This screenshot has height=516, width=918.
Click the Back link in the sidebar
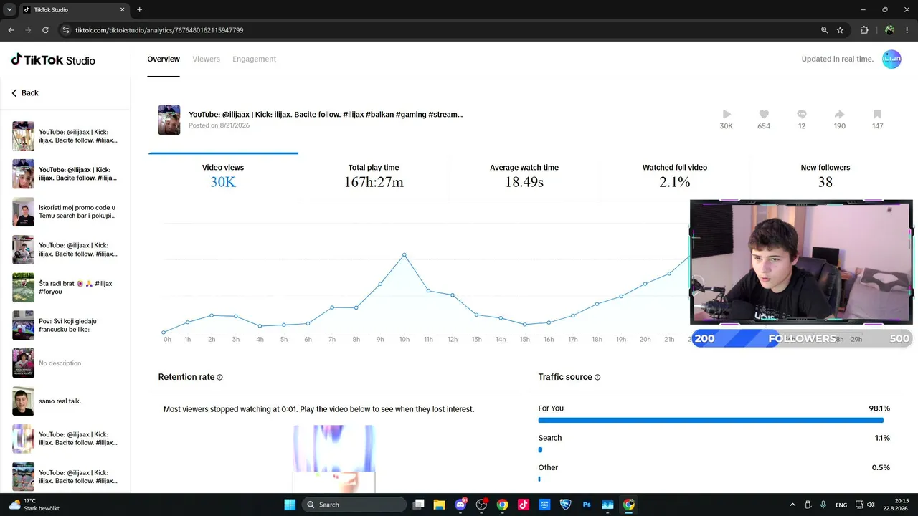[x=24, y=93]
